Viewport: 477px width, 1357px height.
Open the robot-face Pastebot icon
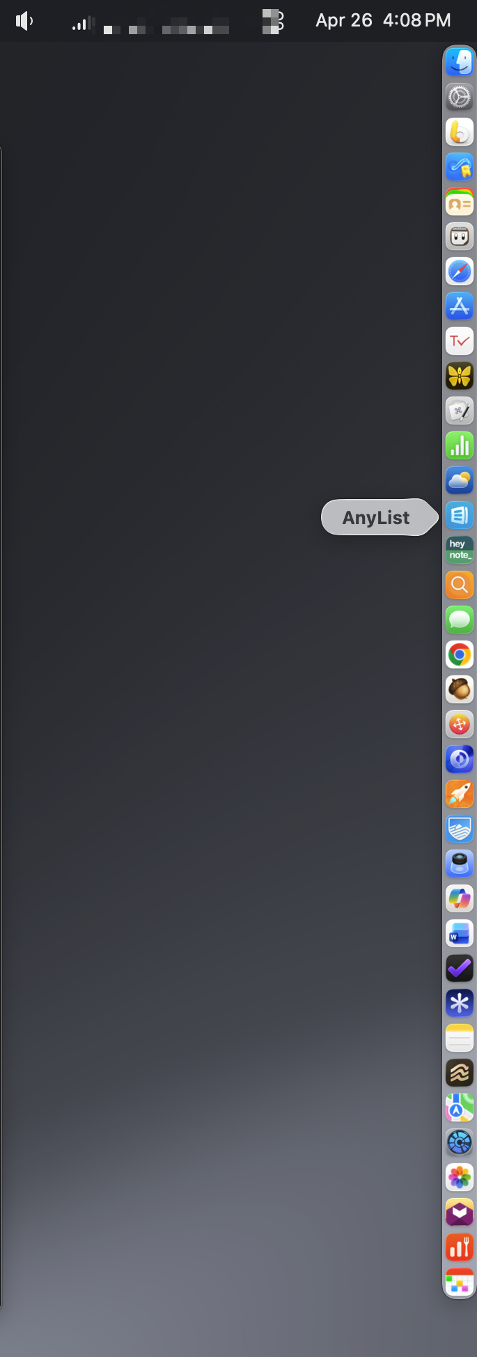tap(460, 237)
